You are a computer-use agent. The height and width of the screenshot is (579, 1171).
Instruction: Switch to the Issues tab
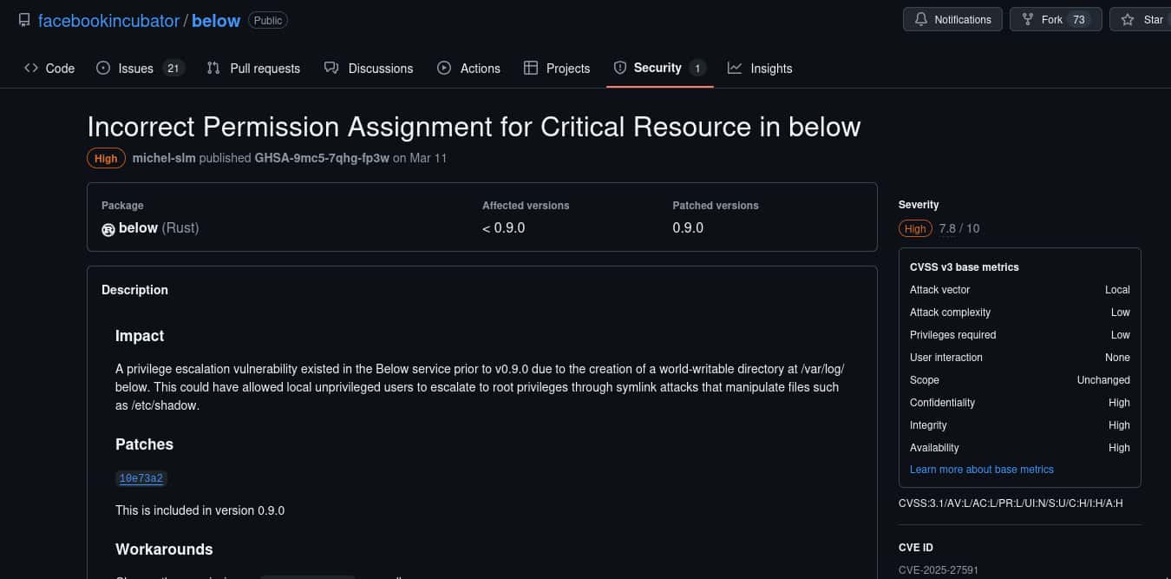pos(135,68)
